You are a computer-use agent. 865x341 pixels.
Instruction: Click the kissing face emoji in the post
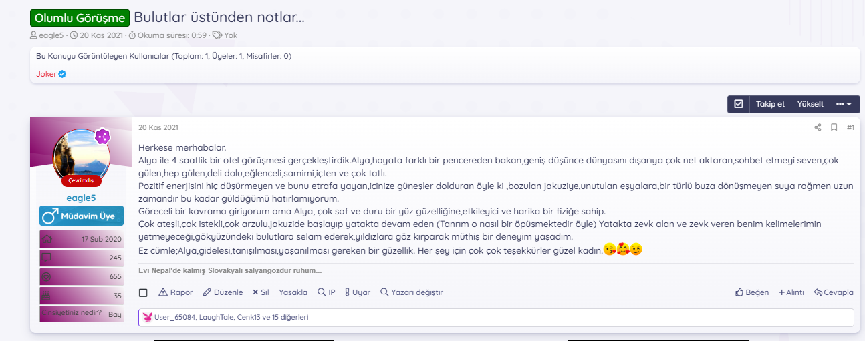pyautogui.click(x=608, y=250)
